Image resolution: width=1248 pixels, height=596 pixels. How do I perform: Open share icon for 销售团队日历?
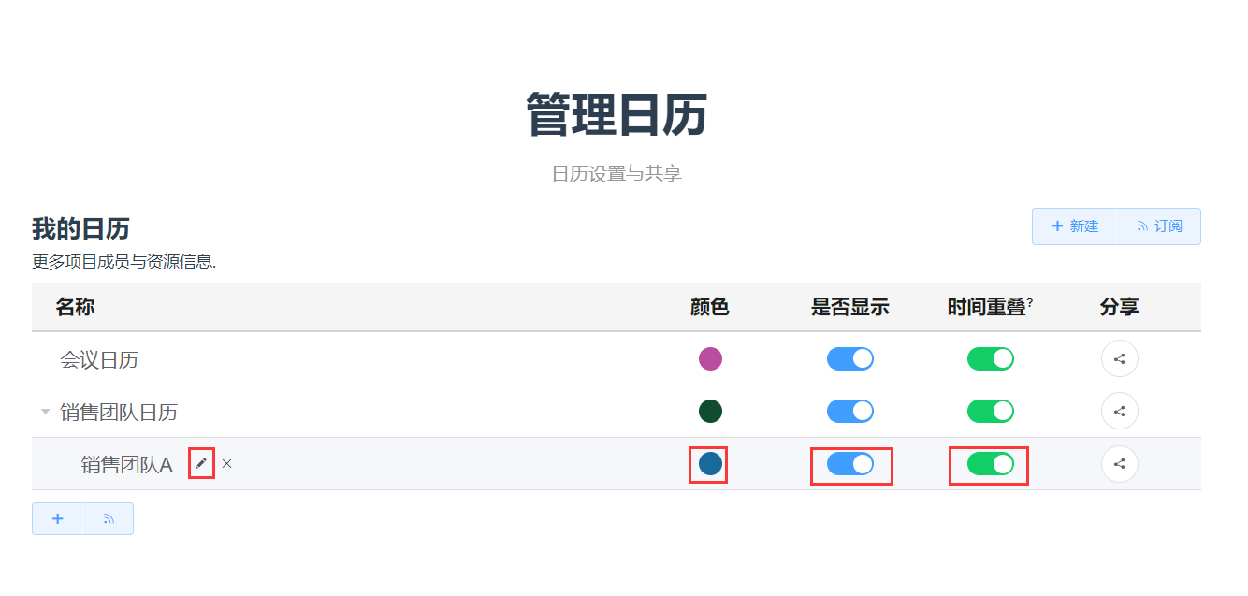pyautogui.click(x=1119, y=411)
